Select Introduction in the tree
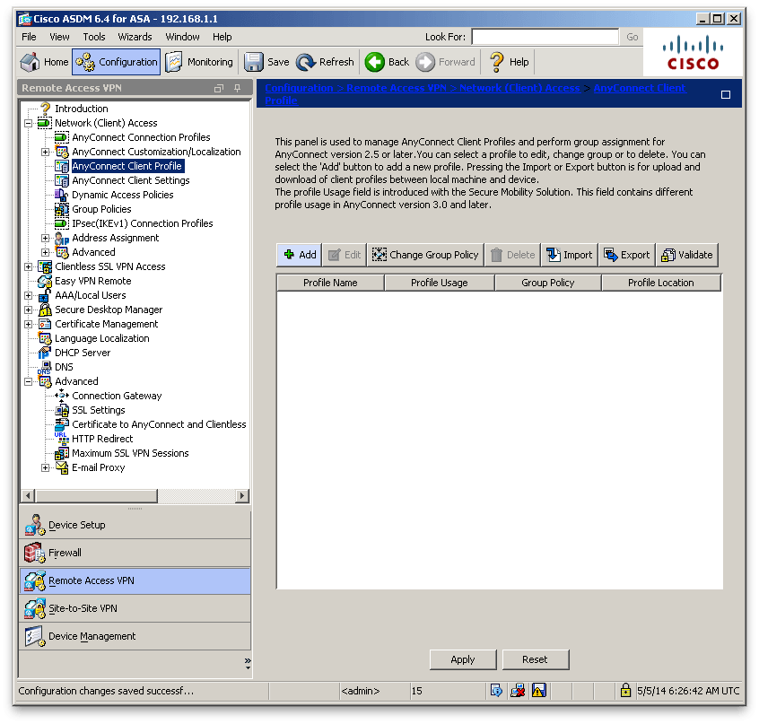 point(81,109)
